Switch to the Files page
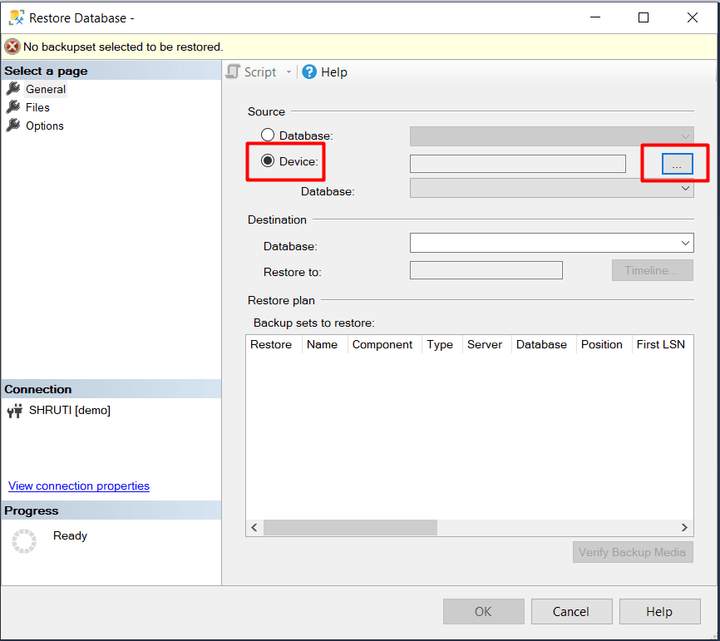The image size is (720, 641). click(37, 107)
